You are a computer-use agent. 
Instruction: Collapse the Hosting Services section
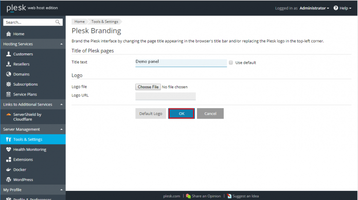[61, 44]
